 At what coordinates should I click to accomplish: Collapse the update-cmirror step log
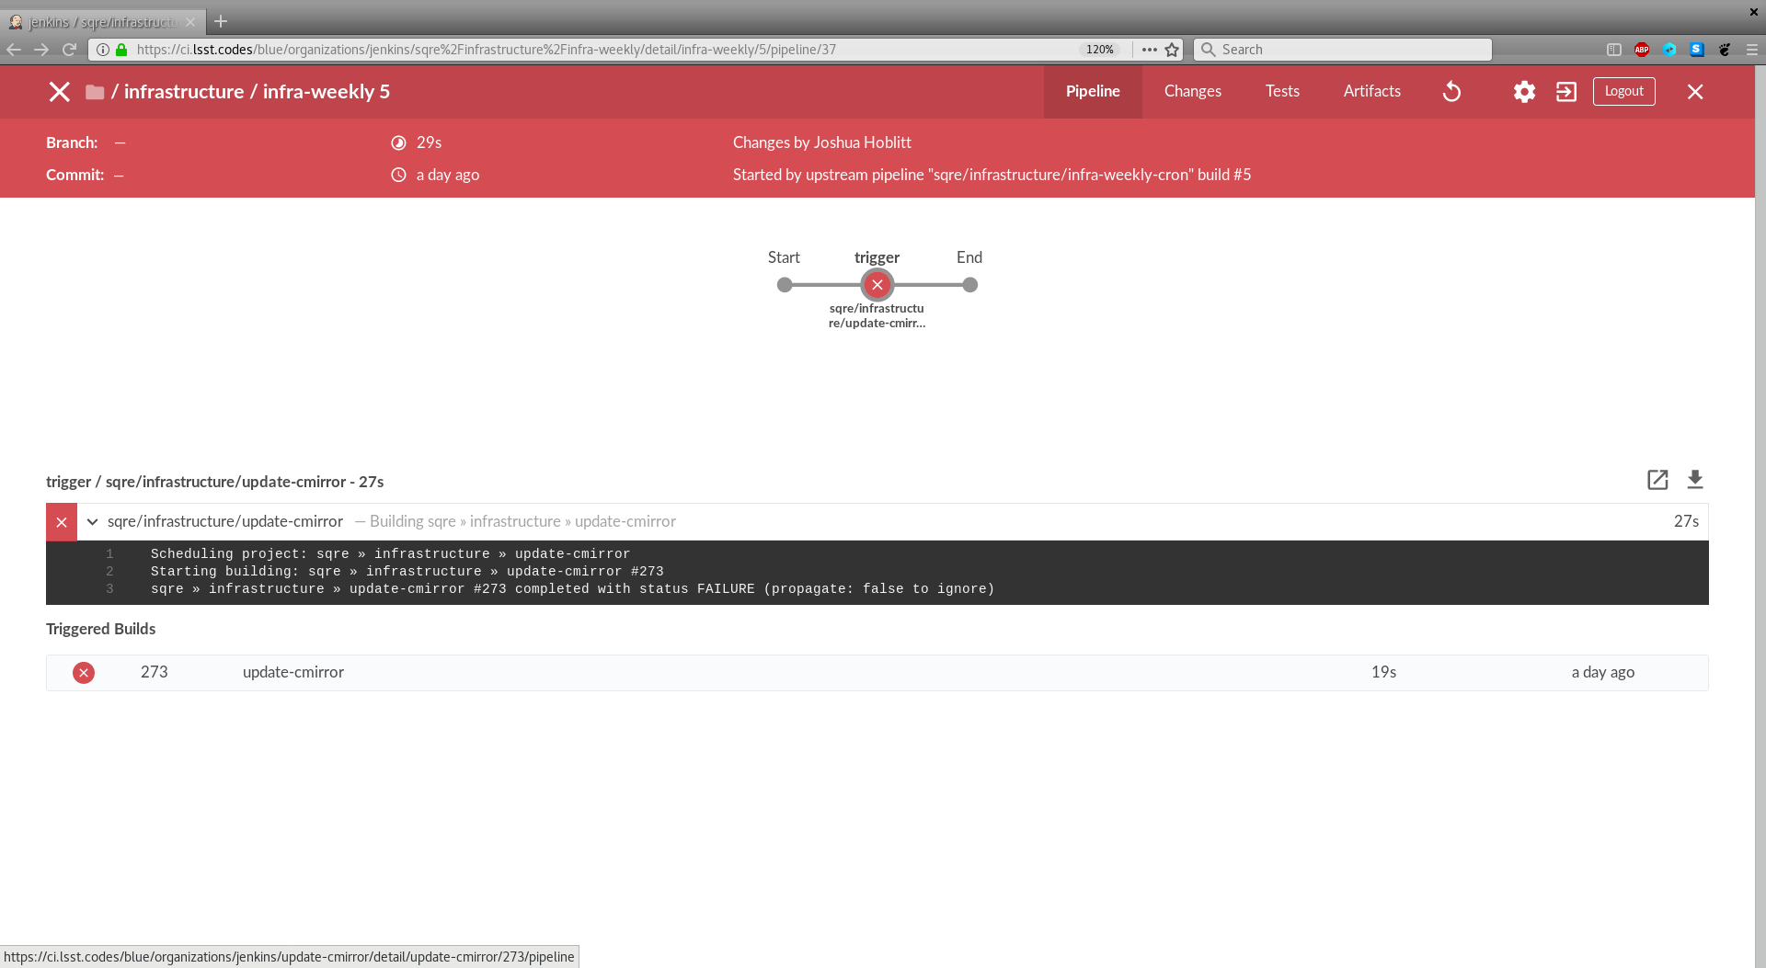click(92, 522)
